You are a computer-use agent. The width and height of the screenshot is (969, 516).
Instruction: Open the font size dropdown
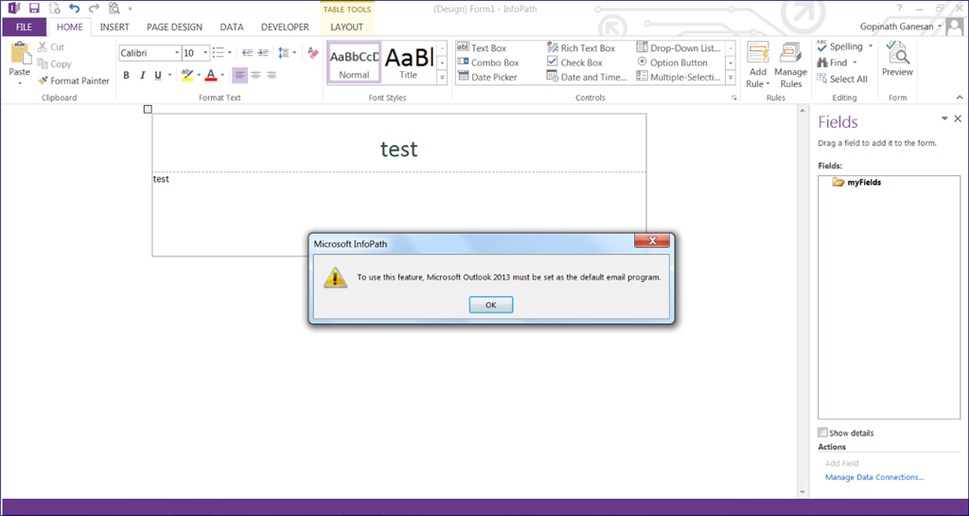205,53
